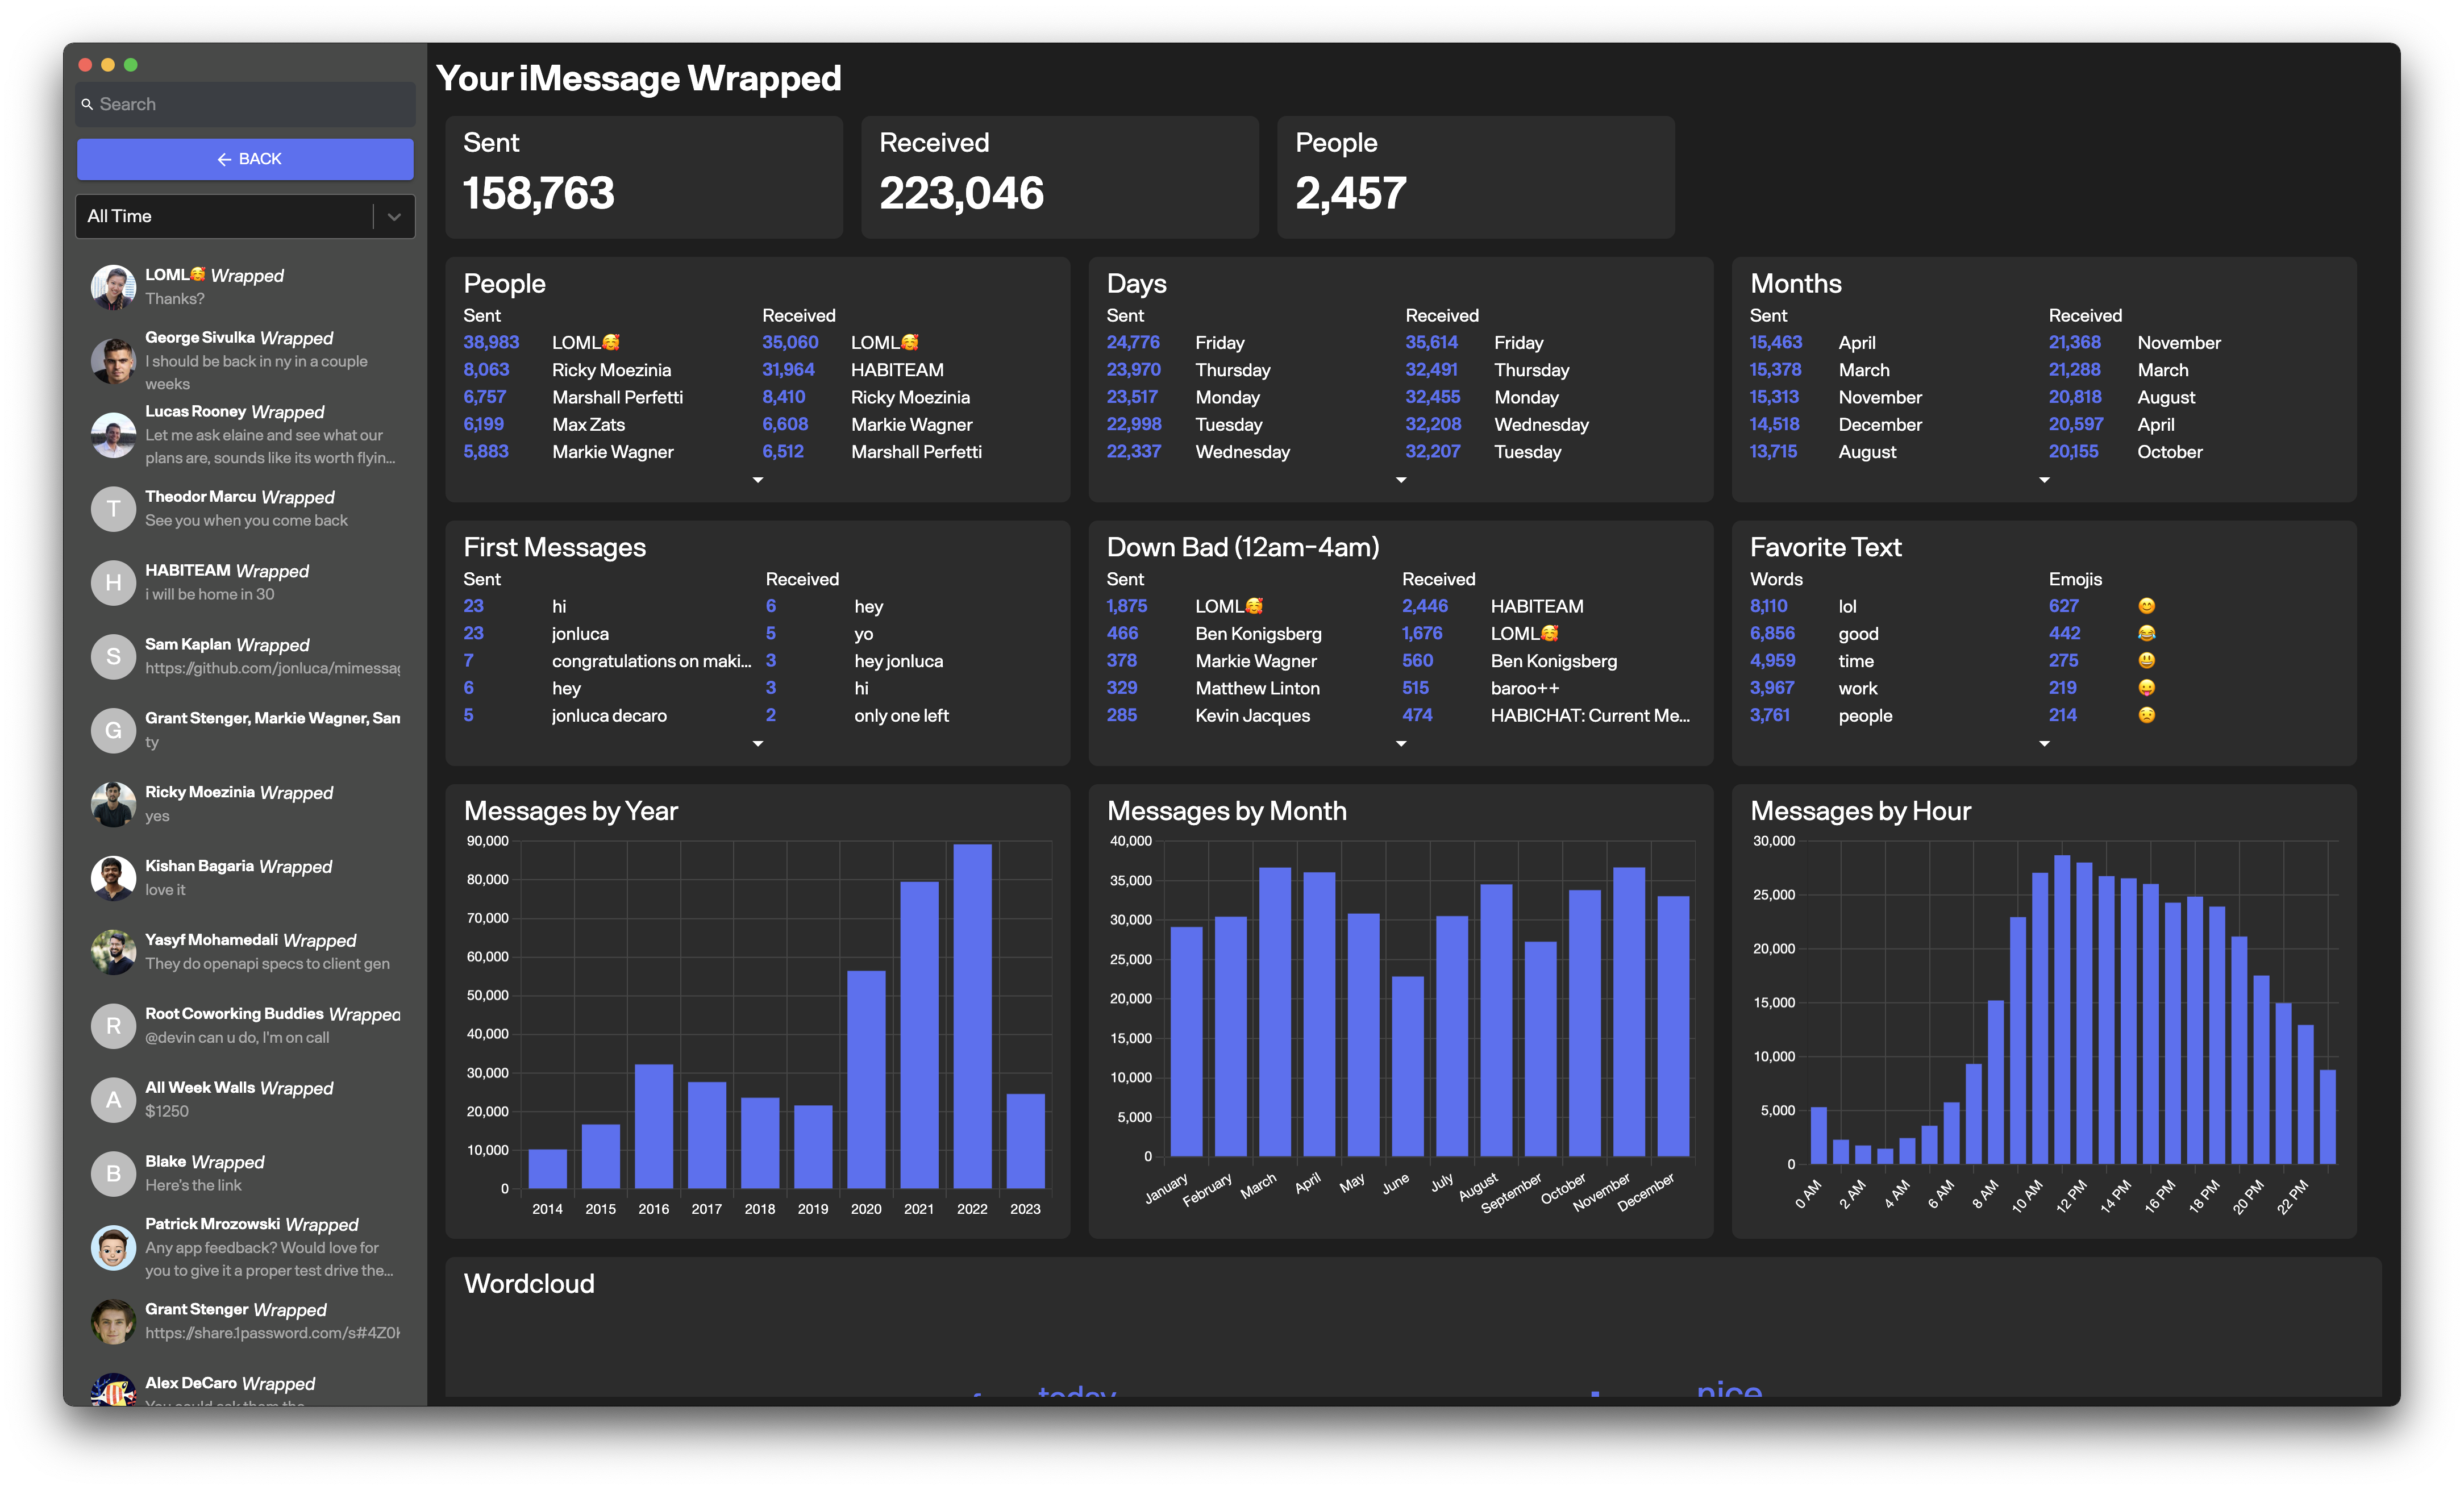
Task: Click the search magnifier icon
Action: click(x=87, y=104)
